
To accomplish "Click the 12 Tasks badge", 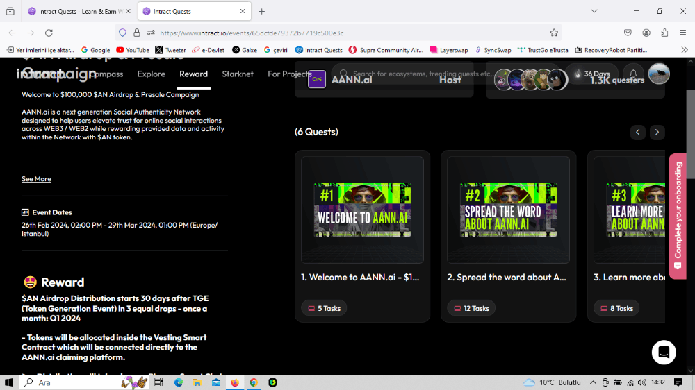I will (471, 308).
